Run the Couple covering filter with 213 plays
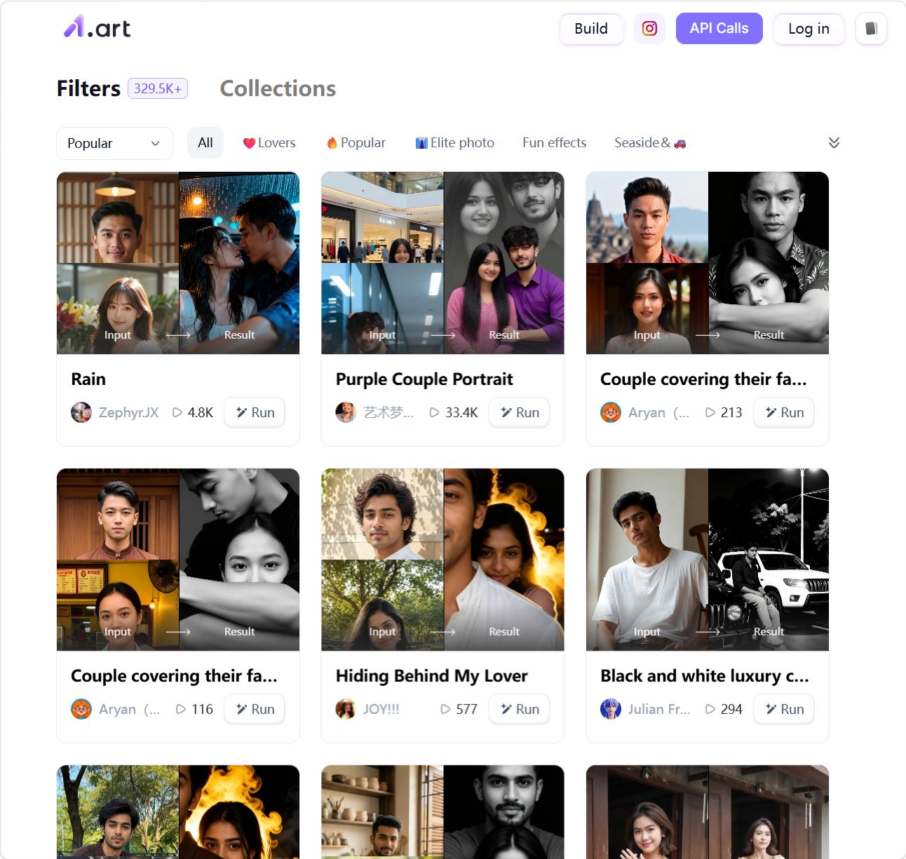 (784, 412)
